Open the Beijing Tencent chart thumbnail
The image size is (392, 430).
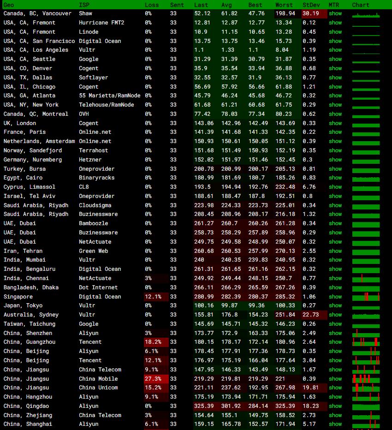[366, 360]
